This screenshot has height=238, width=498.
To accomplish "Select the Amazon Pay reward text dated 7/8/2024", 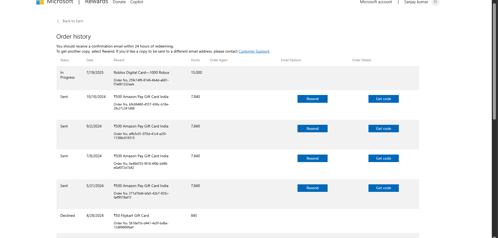I will (141, 156).
